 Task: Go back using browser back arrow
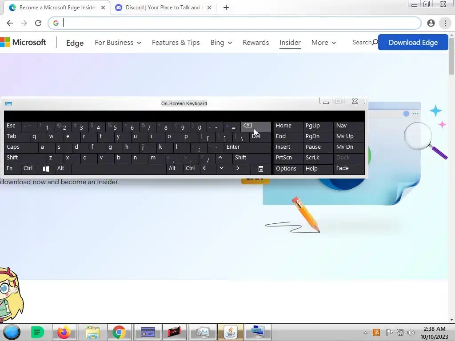(10, 23)
